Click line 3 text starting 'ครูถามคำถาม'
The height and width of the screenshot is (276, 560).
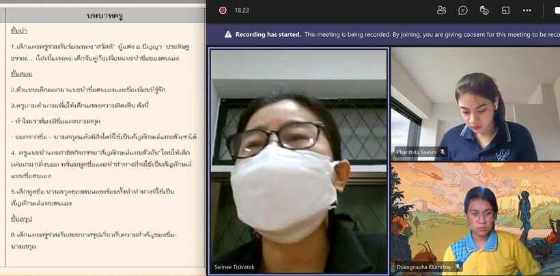(x=79, y=105)
